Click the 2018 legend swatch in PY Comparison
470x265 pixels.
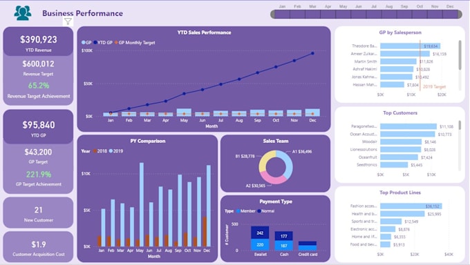pyautogui.click(x=95, y=151)
